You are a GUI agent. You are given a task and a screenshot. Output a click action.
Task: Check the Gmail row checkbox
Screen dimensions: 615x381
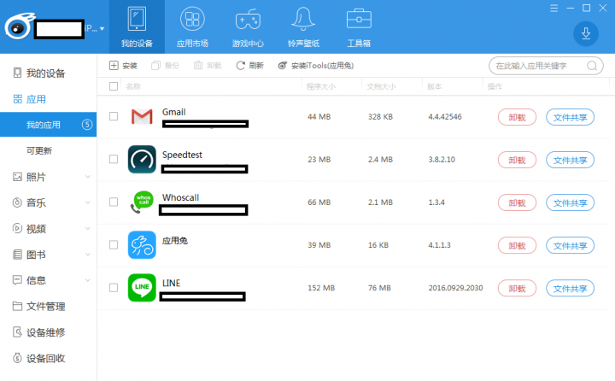click(114, 116)
